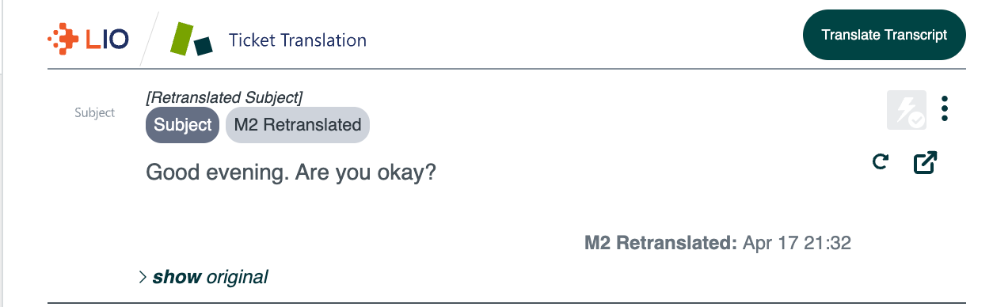Click the Apr 17 21:32 timestamp
The width and height of the screenshot is (993, 307).
(x=797, y=243)
